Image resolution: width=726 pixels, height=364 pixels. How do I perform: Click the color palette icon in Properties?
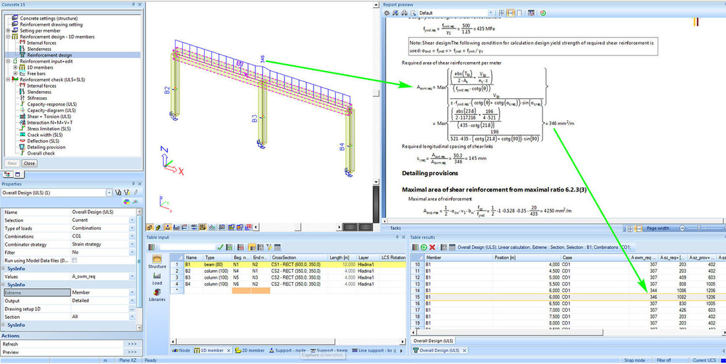coord(127,201)
